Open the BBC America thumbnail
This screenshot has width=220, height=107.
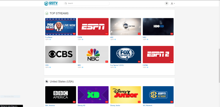(x=61, y=95)
